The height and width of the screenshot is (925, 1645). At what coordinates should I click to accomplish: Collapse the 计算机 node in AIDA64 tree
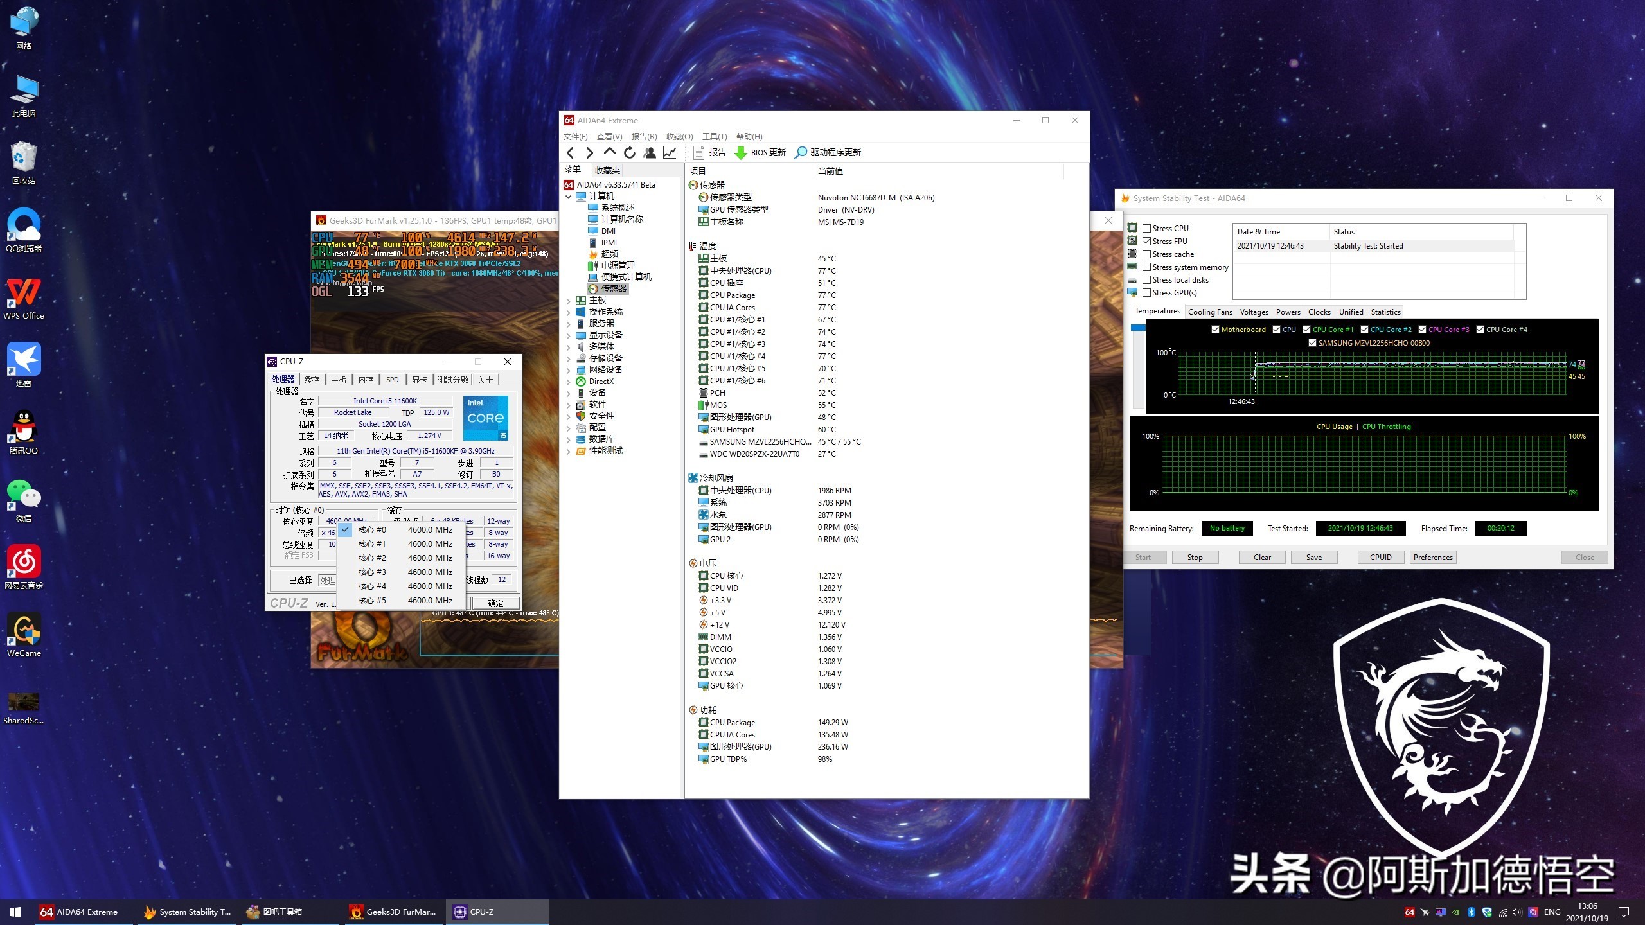pos(568,197)
